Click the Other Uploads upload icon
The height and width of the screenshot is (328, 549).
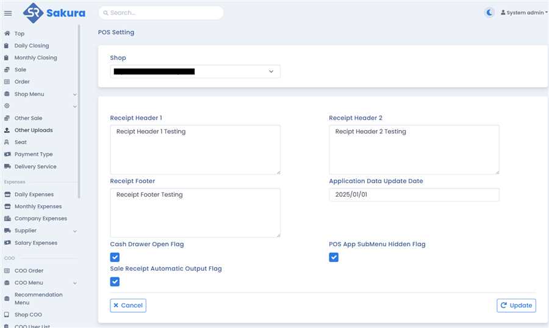coord(7,130)
